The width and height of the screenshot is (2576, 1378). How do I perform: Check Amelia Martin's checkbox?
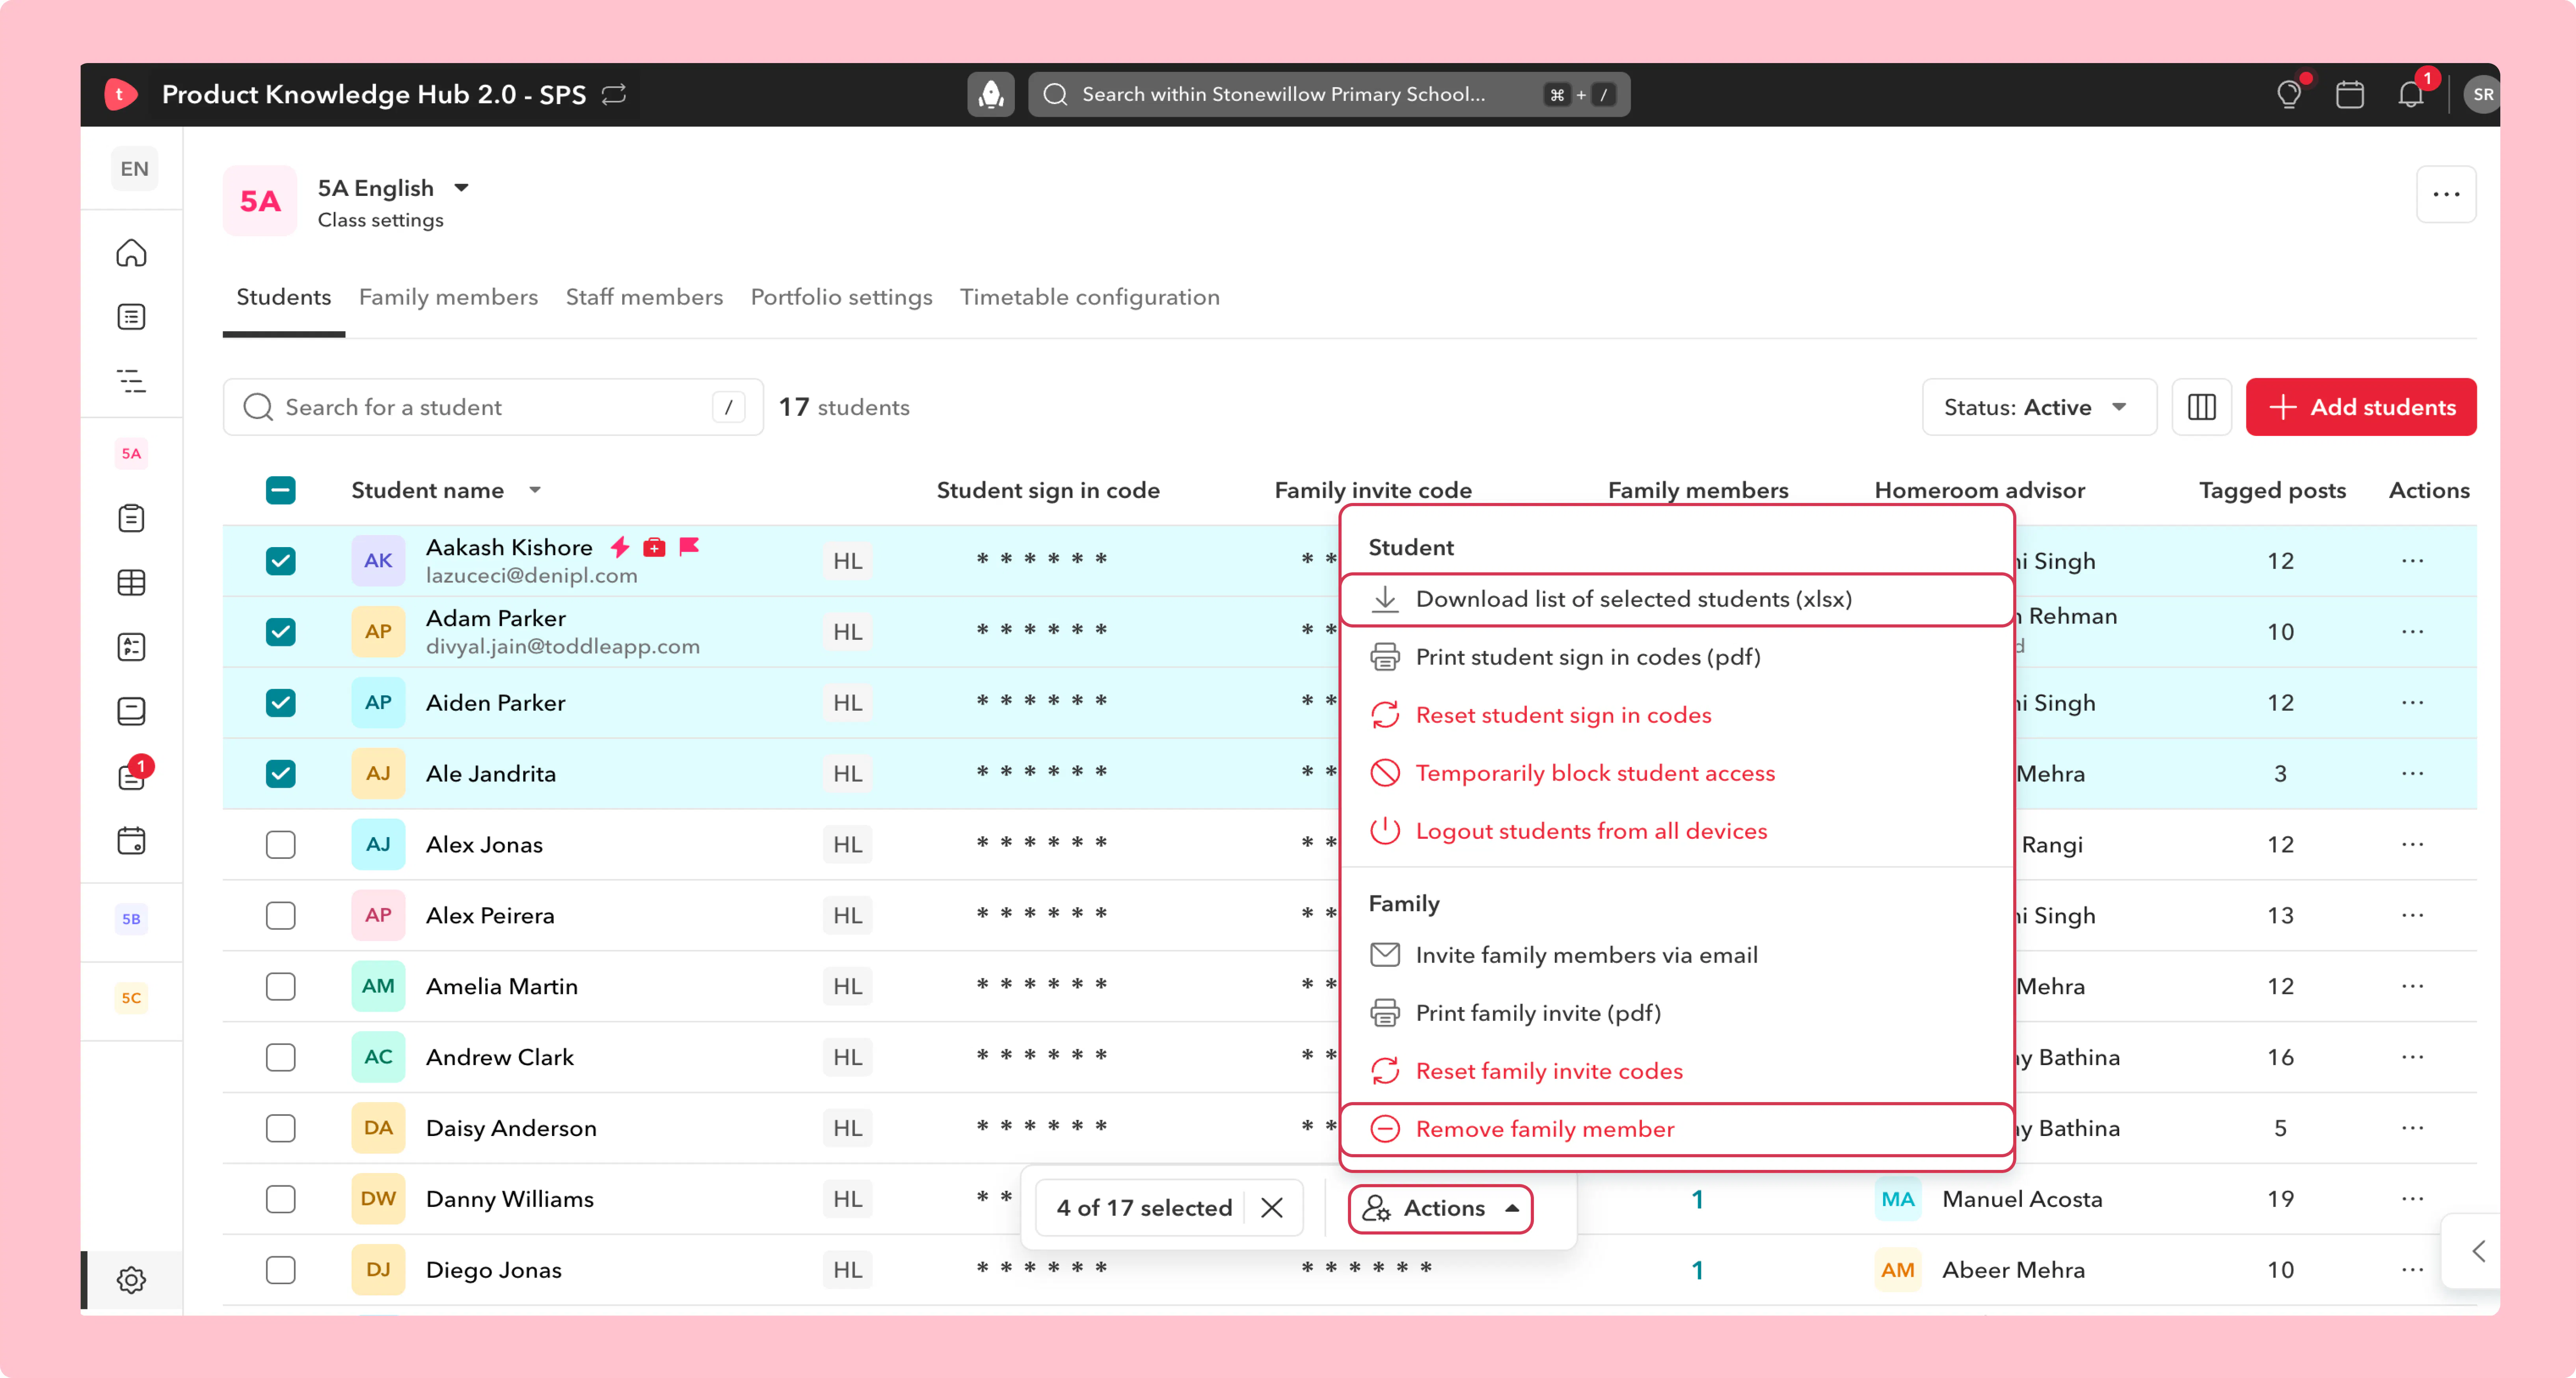click(x=281, y=986)
